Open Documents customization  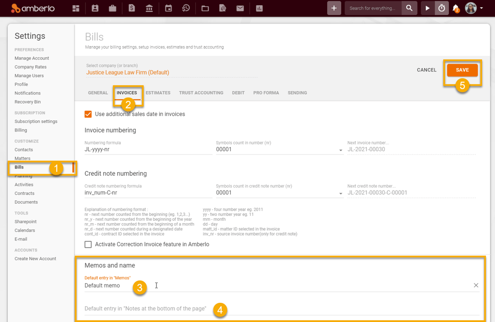(26, 202)
